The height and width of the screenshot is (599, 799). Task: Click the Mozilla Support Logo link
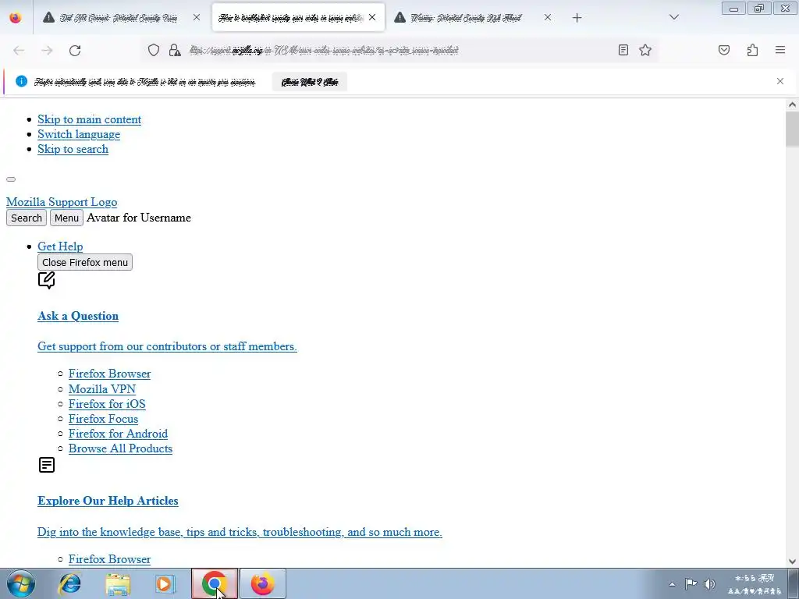tap(62, 202)
